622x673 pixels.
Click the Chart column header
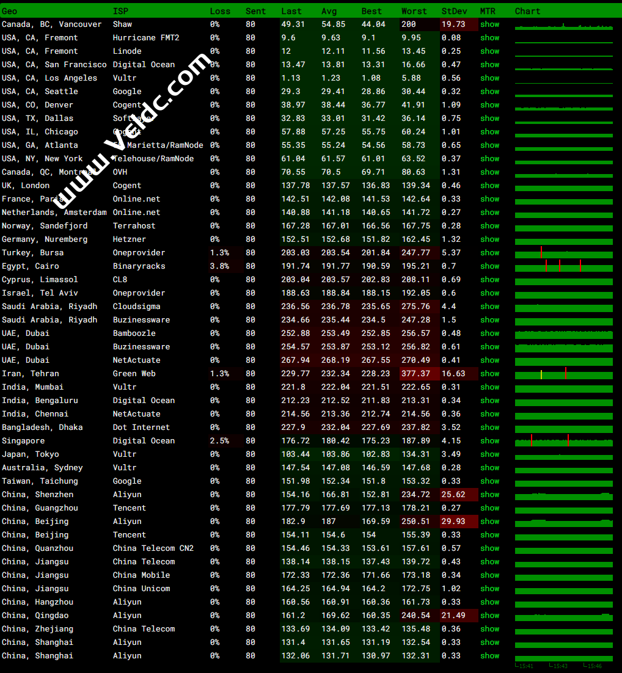point(527,11)
